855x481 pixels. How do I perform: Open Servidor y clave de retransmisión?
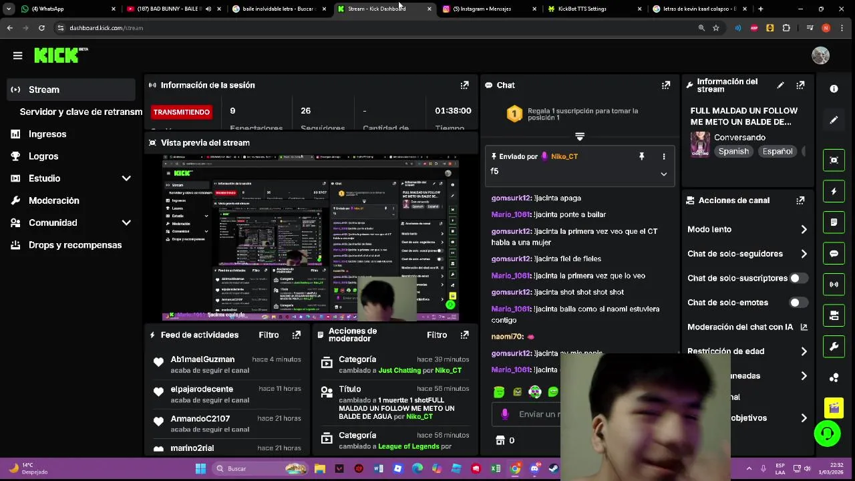click(81, 112)
